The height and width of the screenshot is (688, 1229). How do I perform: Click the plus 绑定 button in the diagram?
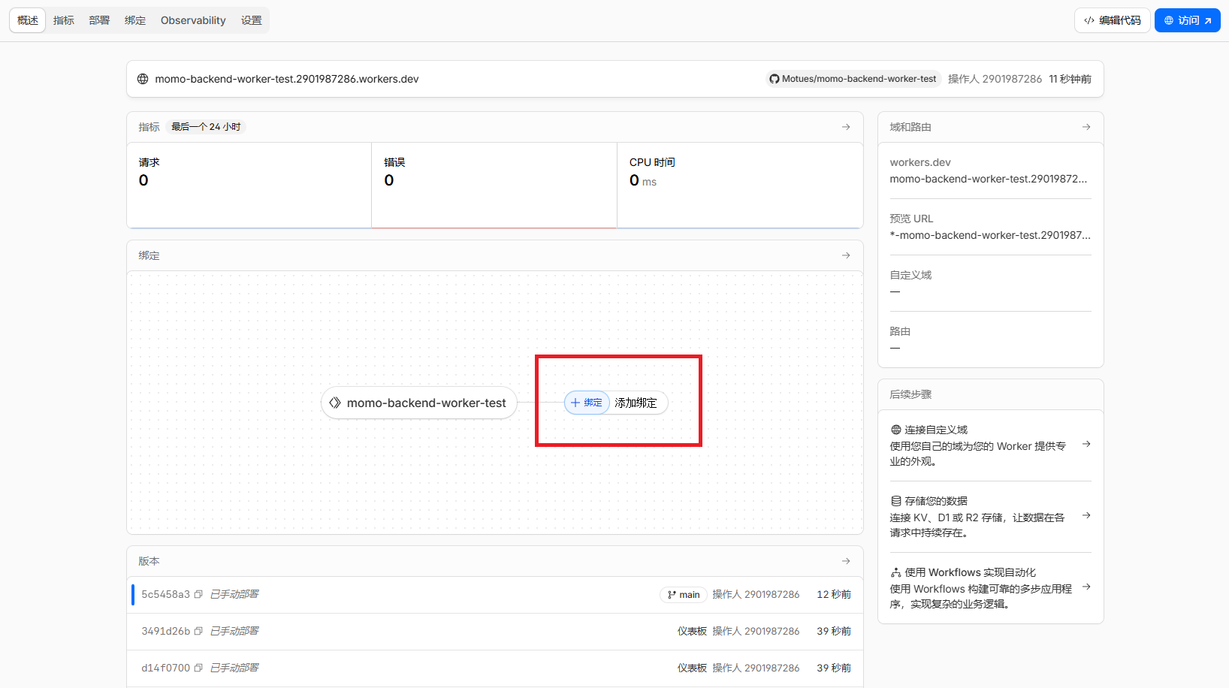(587, 403)
